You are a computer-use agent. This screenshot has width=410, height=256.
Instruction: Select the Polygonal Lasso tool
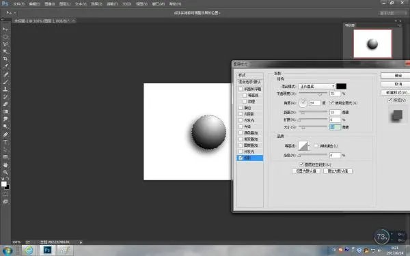tap(5, 44)
